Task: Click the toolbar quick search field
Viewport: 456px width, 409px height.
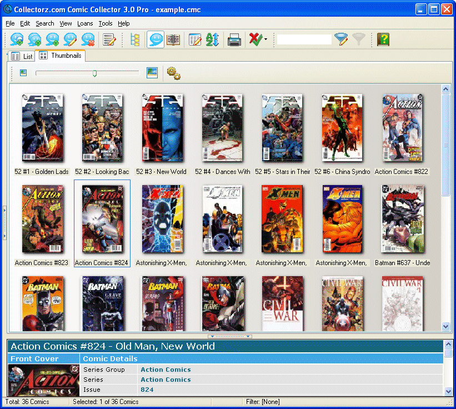Action: click(x=304, y=39)
